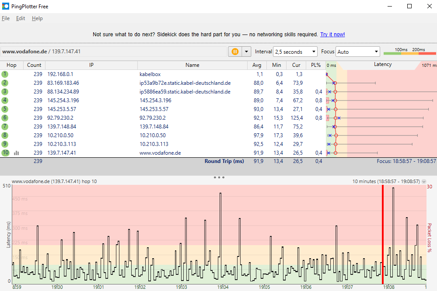
Task: Open the Edit menu
Action: (x=21, y=18)
